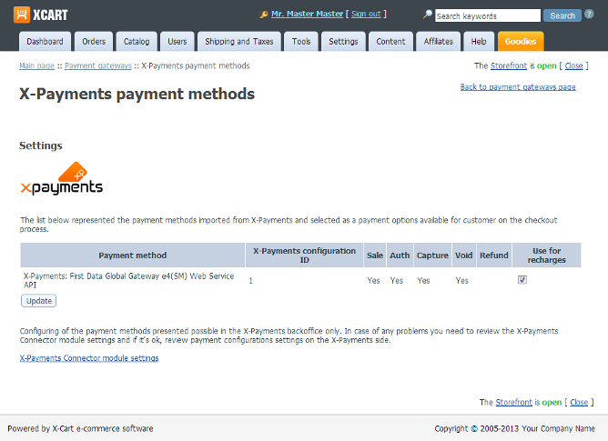Open the Affiliates tab
608x441 pixels.
[x=438, y=42]
